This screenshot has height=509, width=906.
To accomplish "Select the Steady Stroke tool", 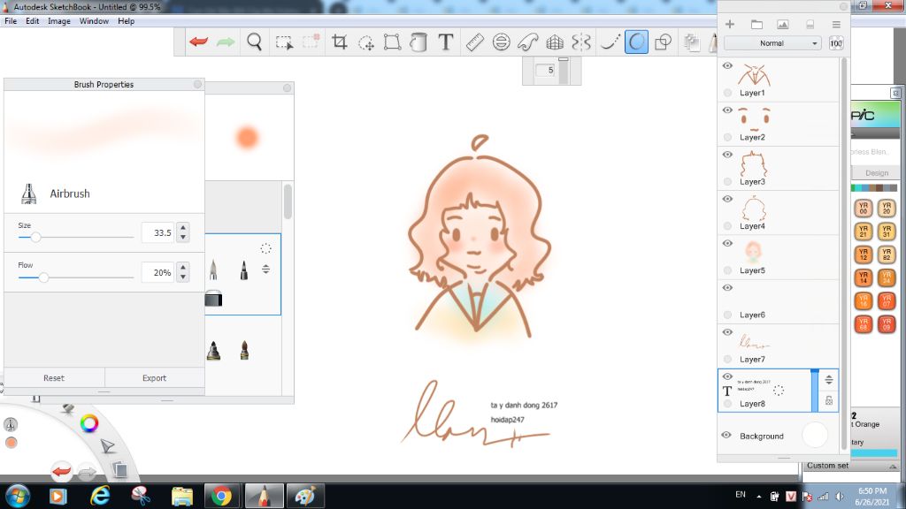I will 609,42.
